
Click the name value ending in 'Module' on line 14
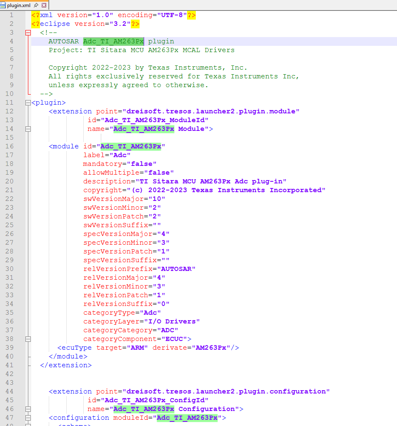tap(159, 129)
